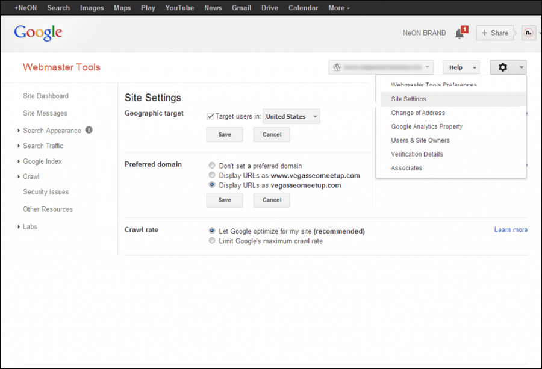Click the info icon beside Search Appearance
The image size is (542, 369).
pyautogui.click(x=88, y=130)
